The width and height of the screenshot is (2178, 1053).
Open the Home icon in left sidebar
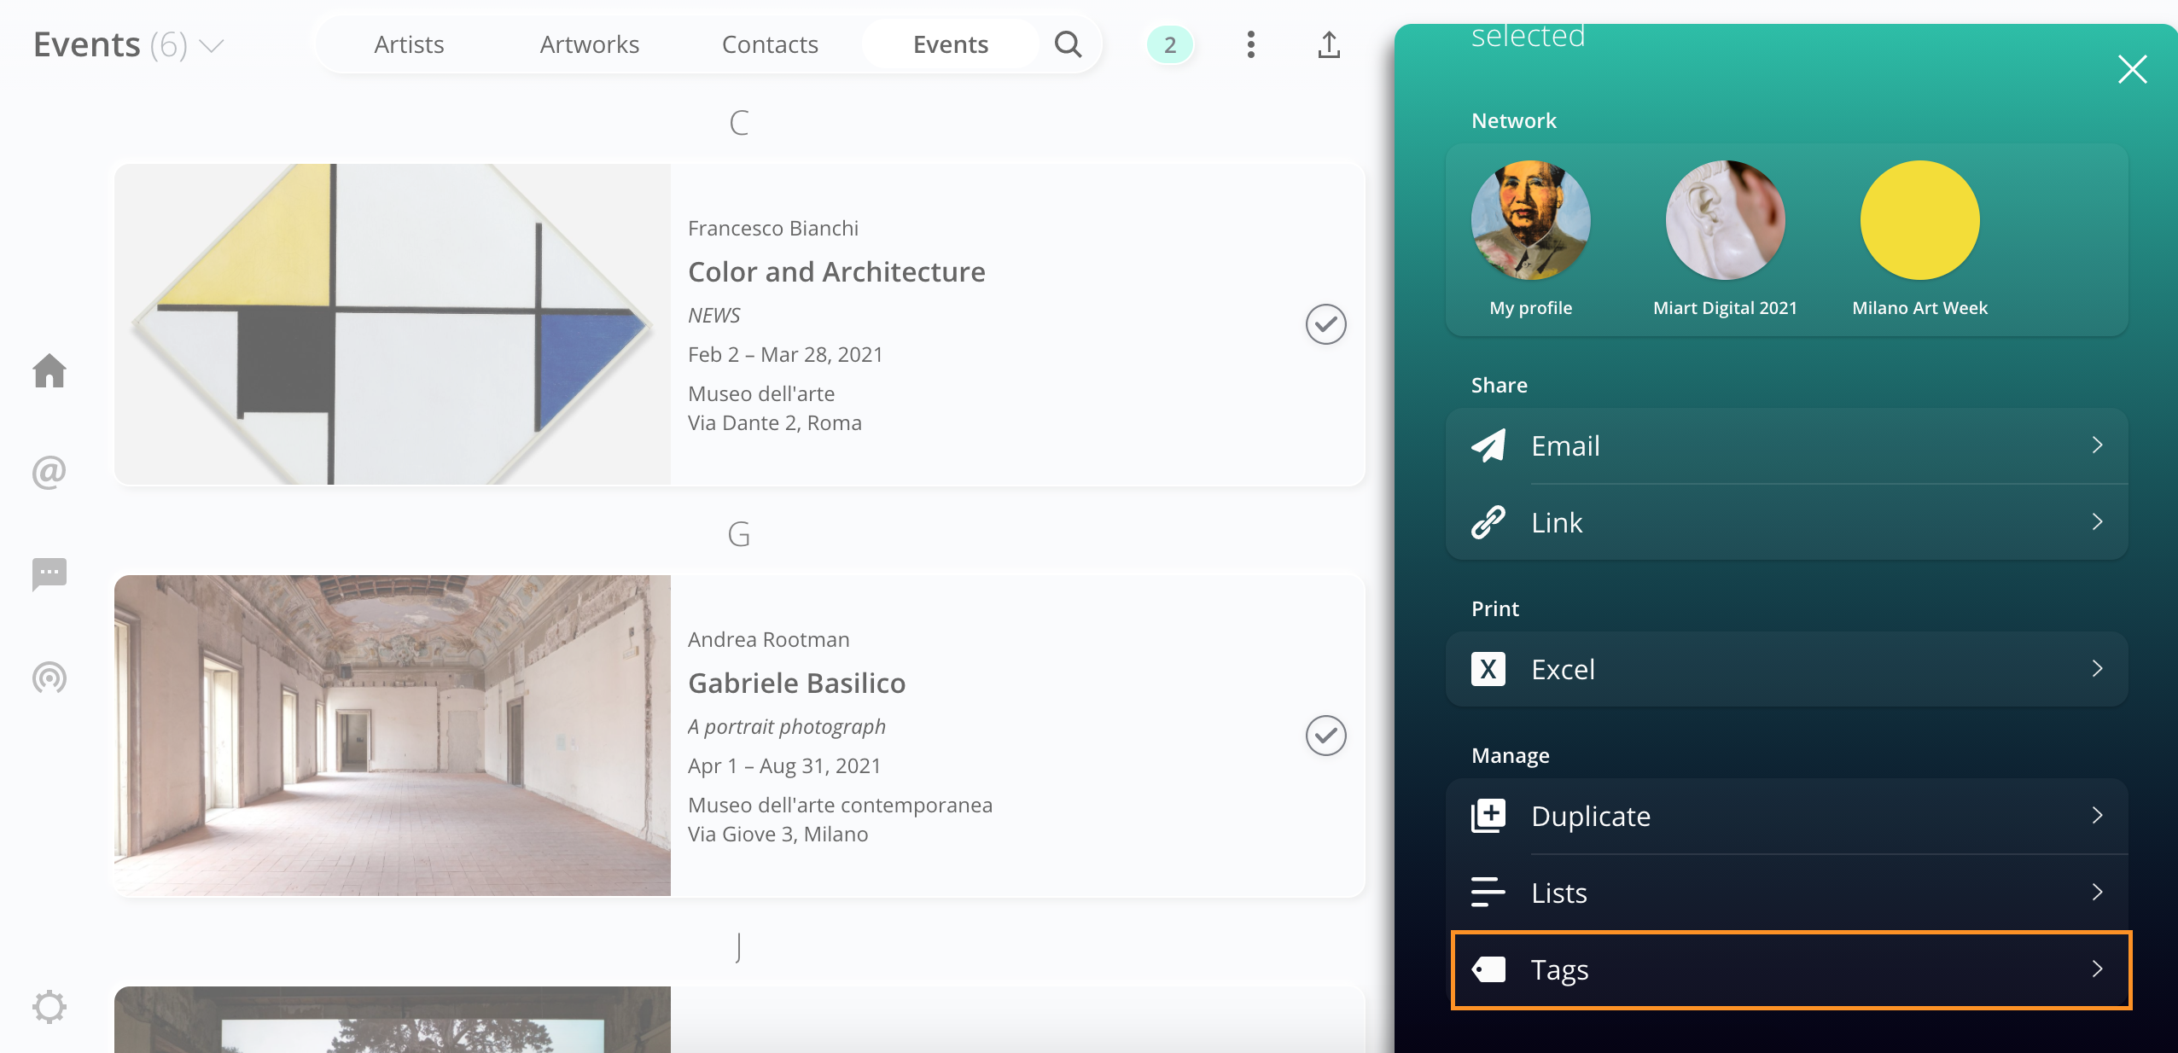pyautogui.click(x=49, y=370)
